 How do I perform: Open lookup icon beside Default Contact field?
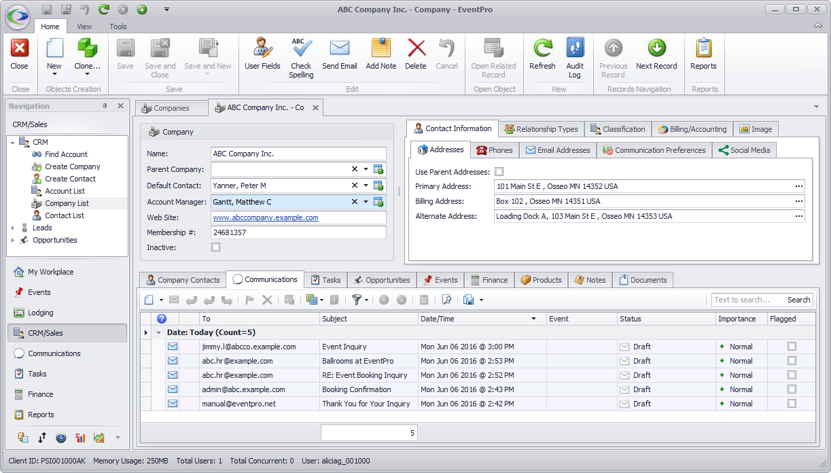tap(378, 186)
